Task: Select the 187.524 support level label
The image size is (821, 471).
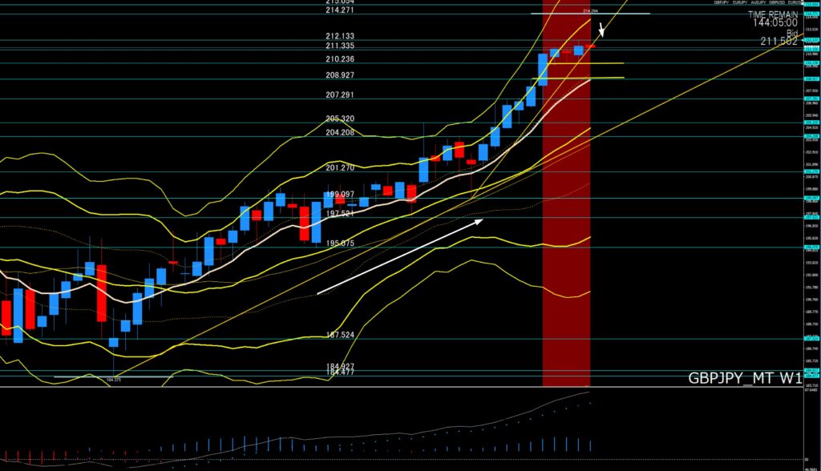Action: (340, 335)
